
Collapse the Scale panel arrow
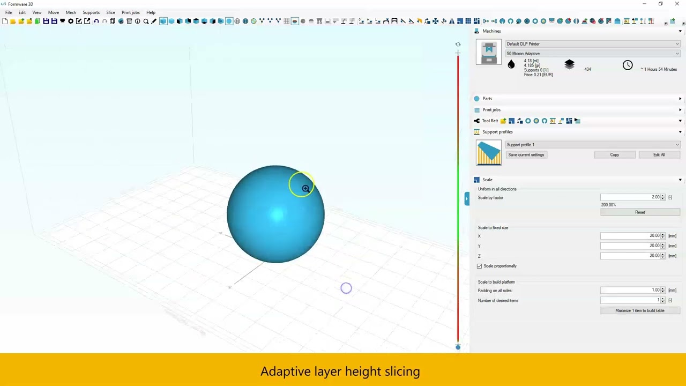(x=680, y=180)
